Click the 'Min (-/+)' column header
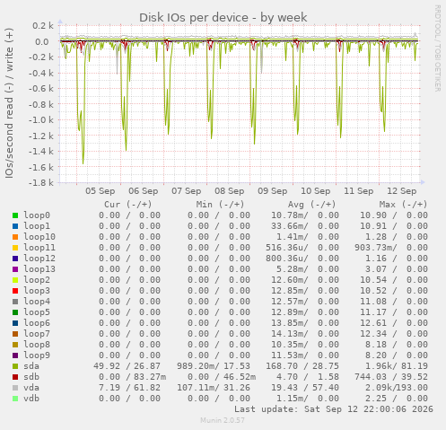 (x=220, y=205)
